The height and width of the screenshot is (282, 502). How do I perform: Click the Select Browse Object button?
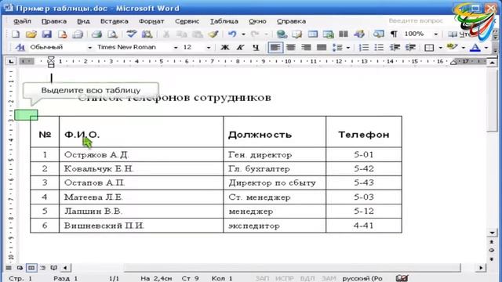point(492,250)
